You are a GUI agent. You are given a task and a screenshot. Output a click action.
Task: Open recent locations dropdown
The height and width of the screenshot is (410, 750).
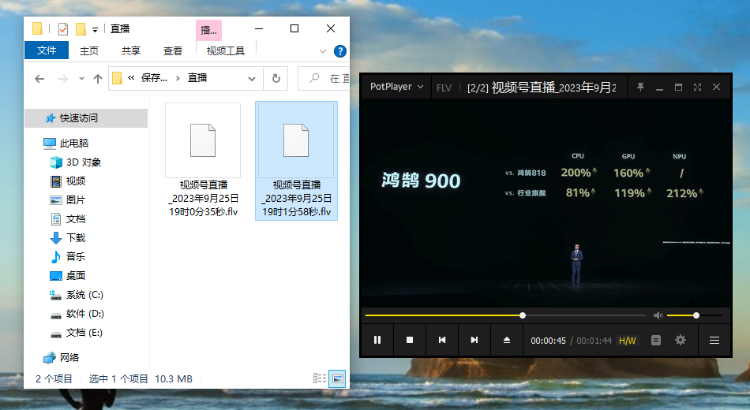point(81,79)
